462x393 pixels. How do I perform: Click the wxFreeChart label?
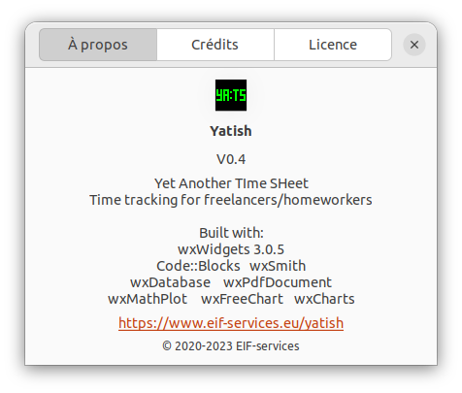tap(242, 299)
